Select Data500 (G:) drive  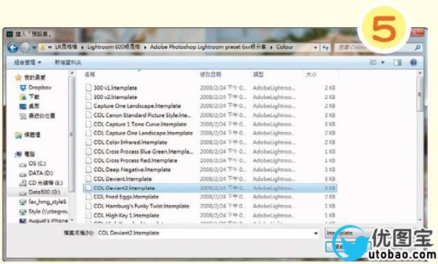point(40,192)
